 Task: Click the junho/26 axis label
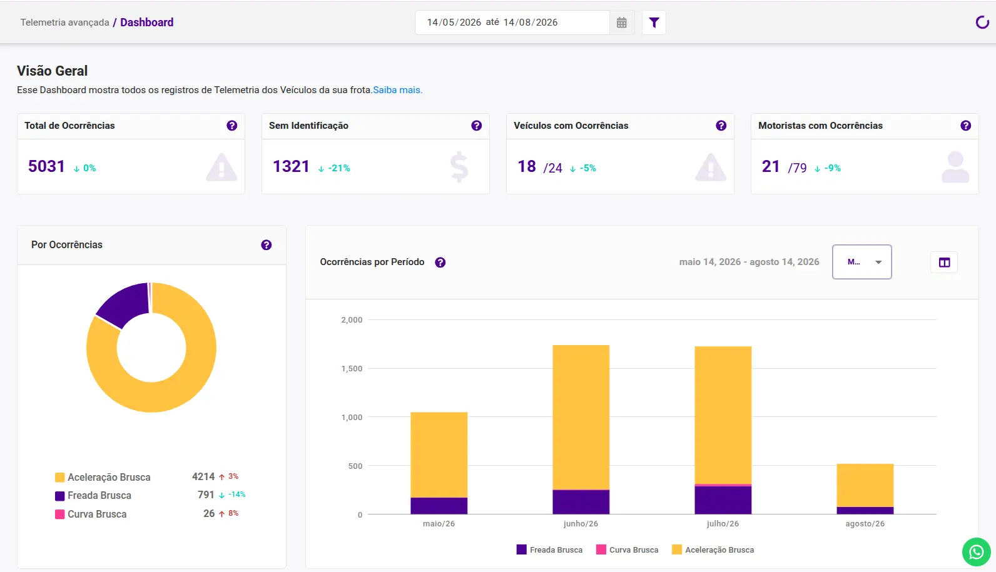[x=581, y=524]
